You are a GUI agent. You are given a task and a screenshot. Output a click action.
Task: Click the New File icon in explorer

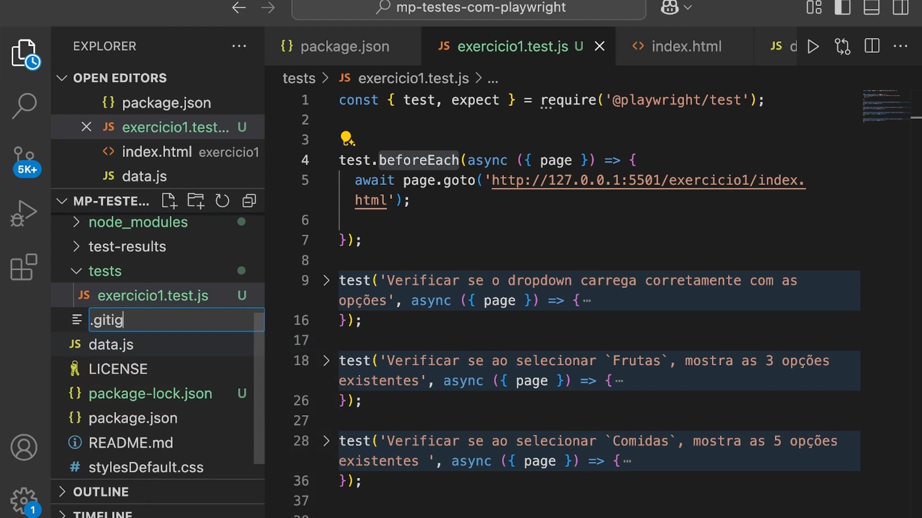pyautogui.click(x=169, y=201)
